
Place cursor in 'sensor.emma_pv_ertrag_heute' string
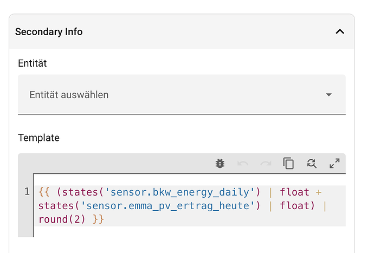[x=167, y=206]
